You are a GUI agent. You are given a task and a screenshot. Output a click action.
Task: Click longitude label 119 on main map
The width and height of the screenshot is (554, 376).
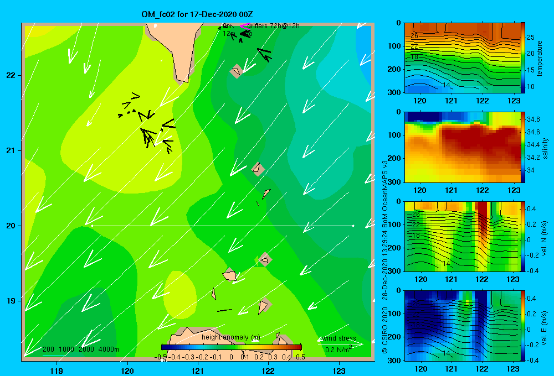click(x=57, y=370)
